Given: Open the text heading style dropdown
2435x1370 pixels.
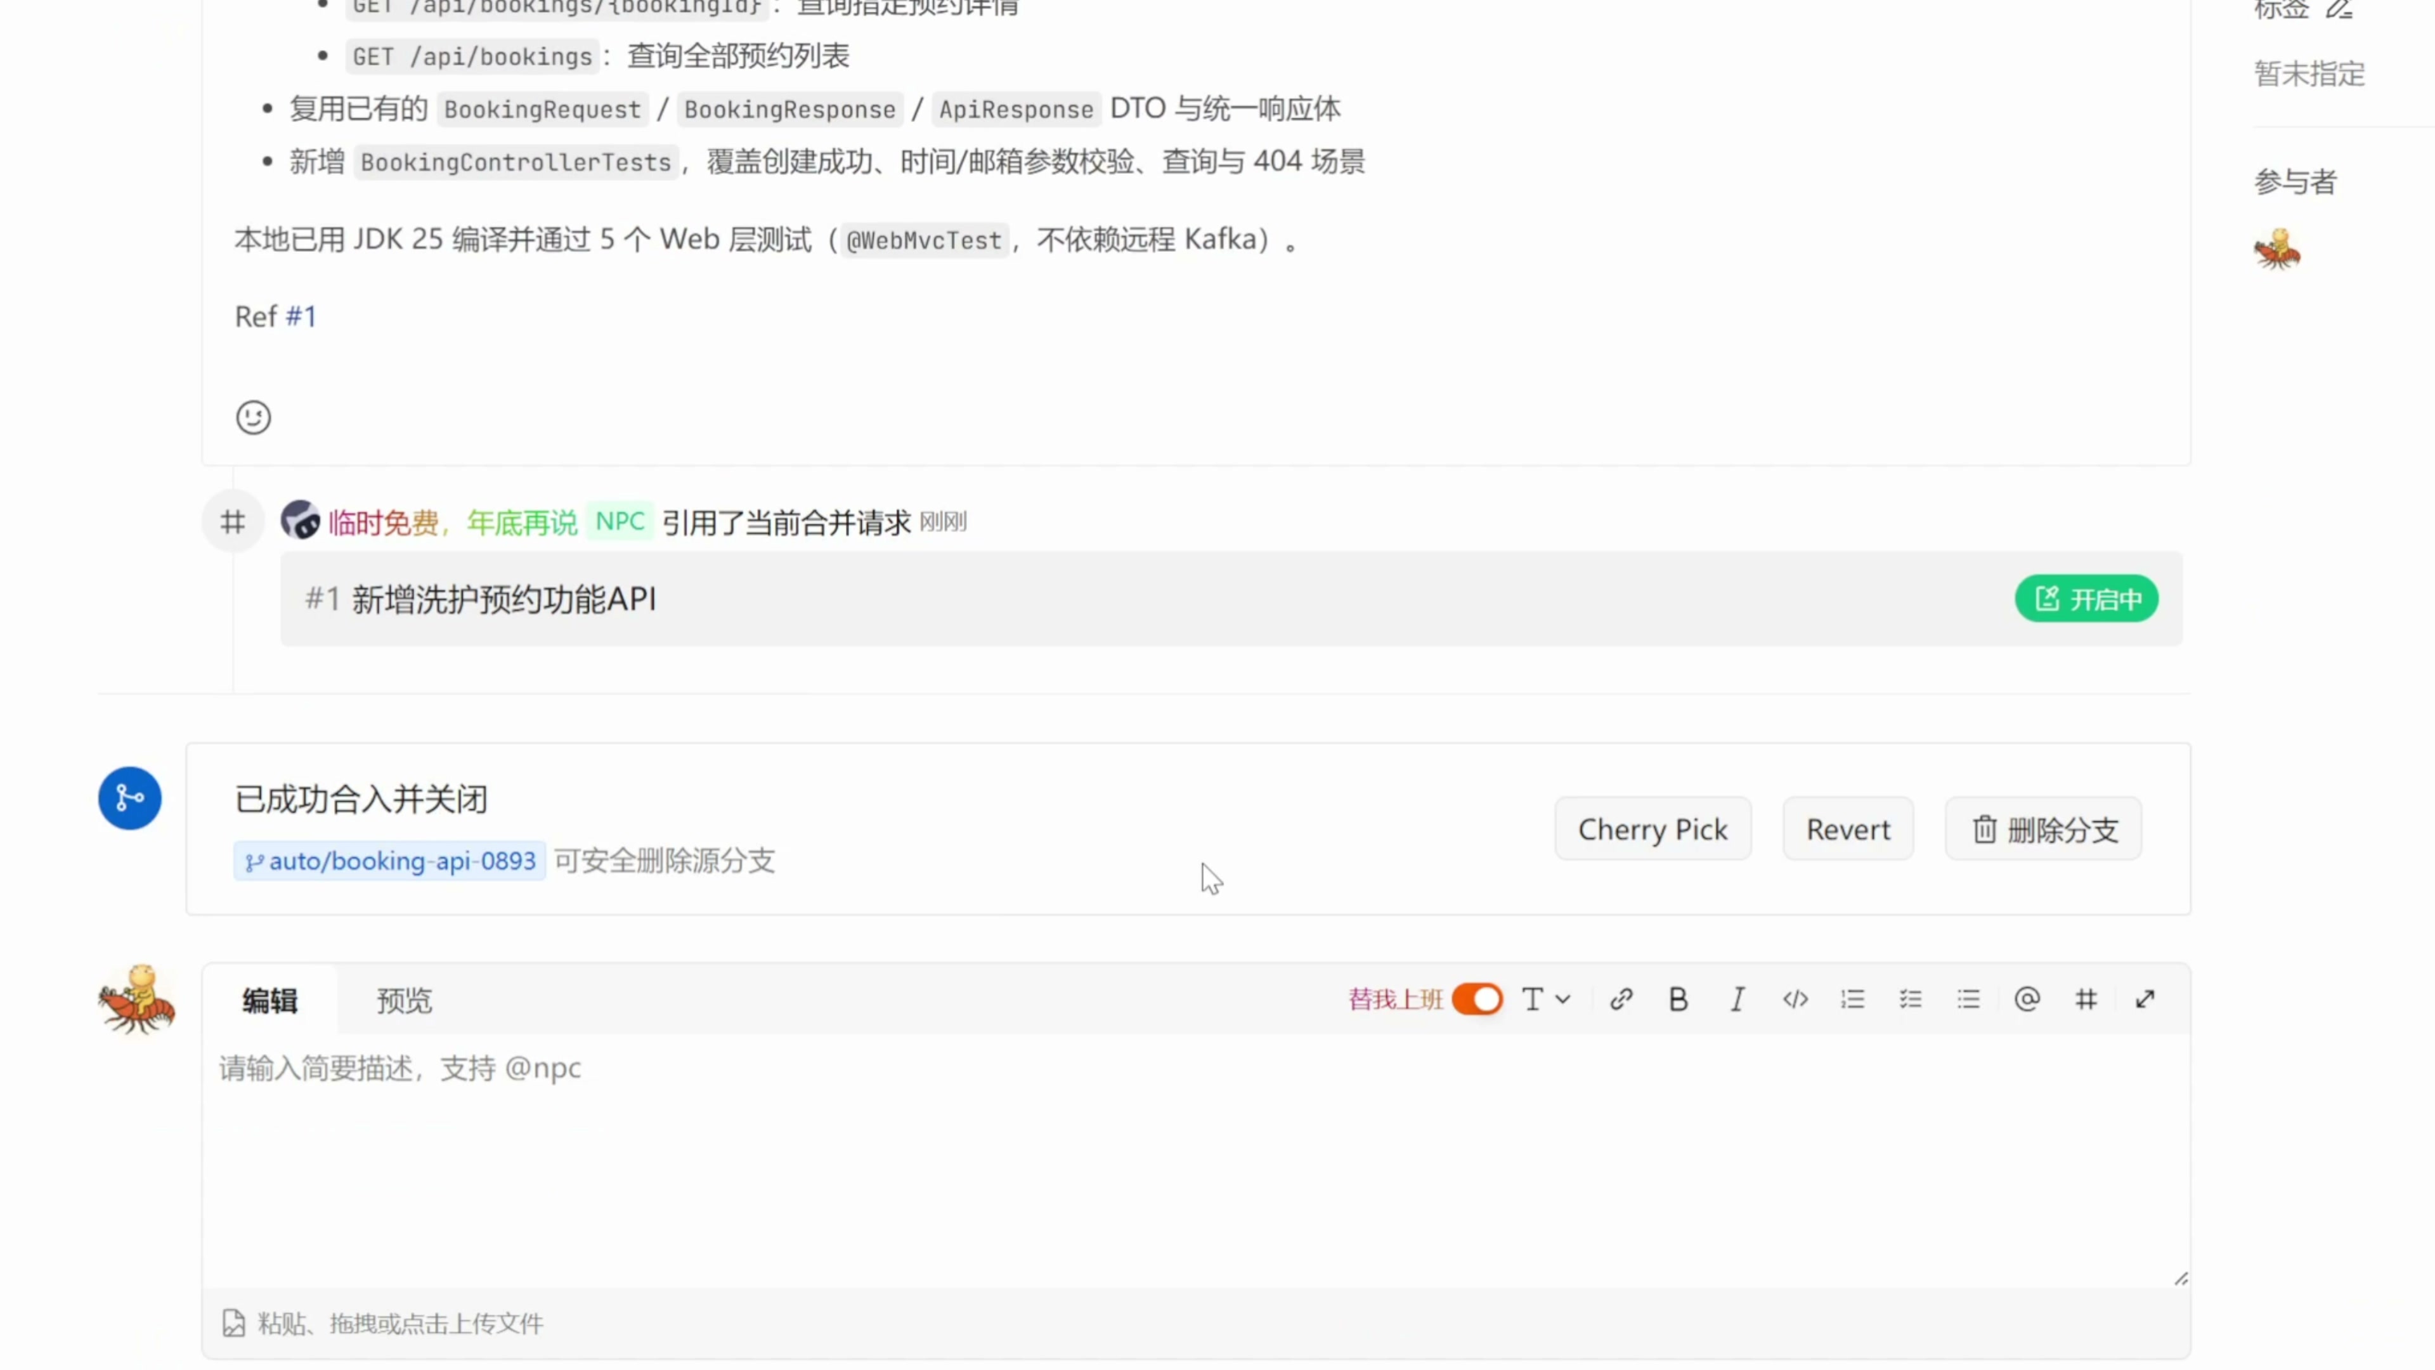Looking at the screenshot, I should point(1545,1000).
